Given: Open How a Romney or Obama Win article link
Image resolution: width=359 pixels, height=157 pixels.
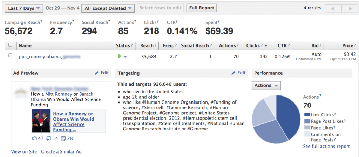Looking at the screenshot, I should [74, 122].
